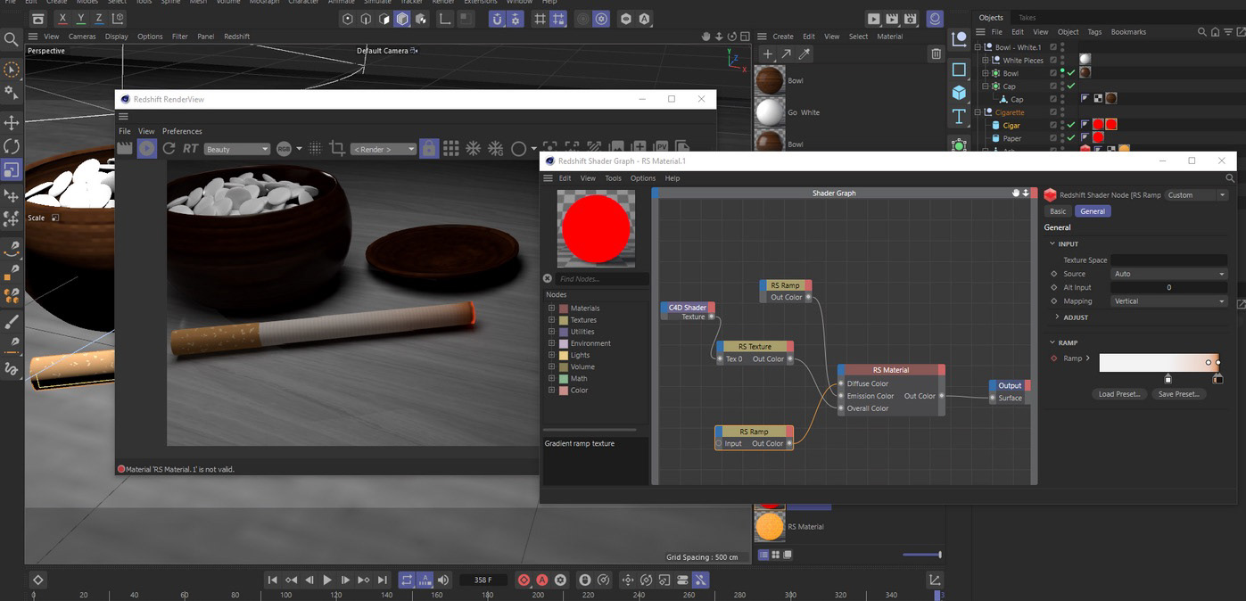Delete material with trash icon
The height and width of the screenshot is (601, 1246).
[936, 54]
